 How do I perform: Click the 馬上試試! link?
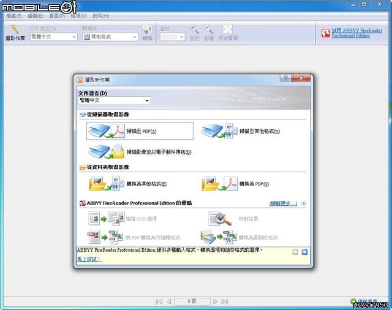point(89,259)
